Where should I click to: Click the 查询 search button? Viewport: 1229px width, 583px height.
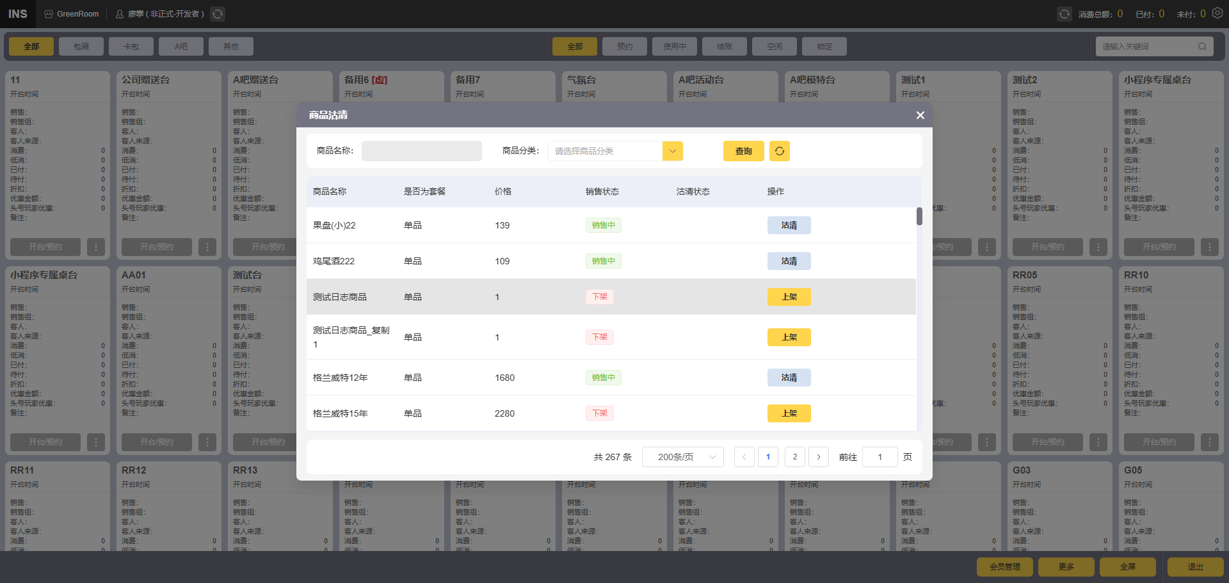pyautogui.click(x=743, y=151)
